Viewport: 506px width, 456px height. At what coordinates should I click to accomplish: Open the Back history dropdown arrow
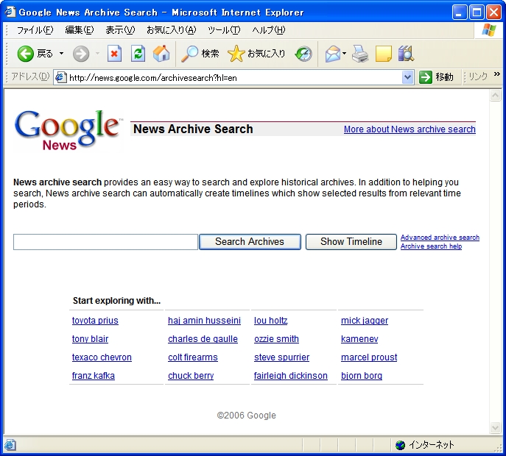point(61,54)
